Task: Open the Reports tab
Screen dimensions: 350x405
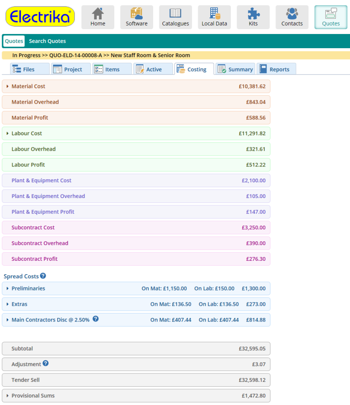Action: (x=276, y=69)
